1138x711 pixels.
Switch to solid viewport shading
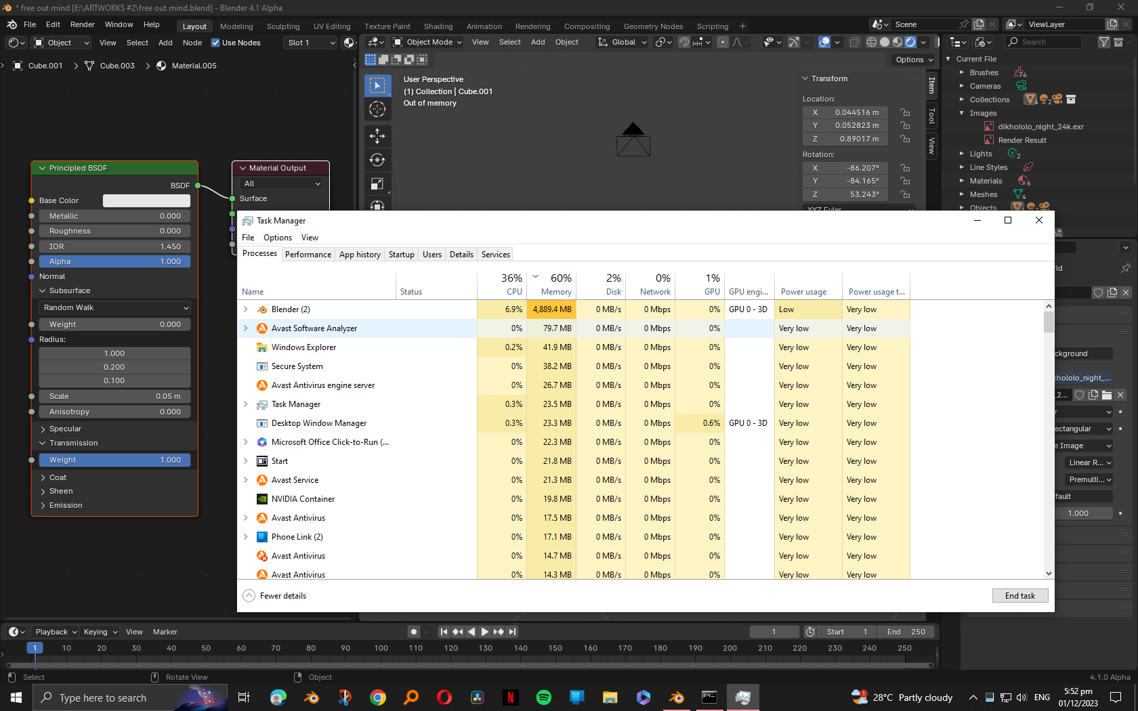(885, 42)
